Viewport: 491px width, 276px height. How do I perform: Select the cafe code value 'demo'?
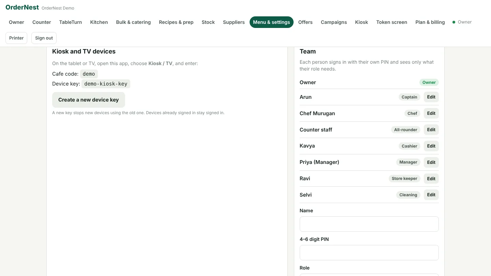(89, 74)
